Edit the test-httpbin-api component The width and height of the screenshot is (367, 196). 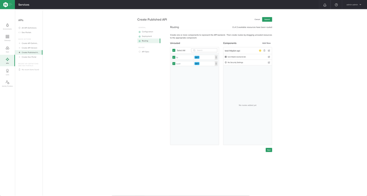tap(269, 51)
